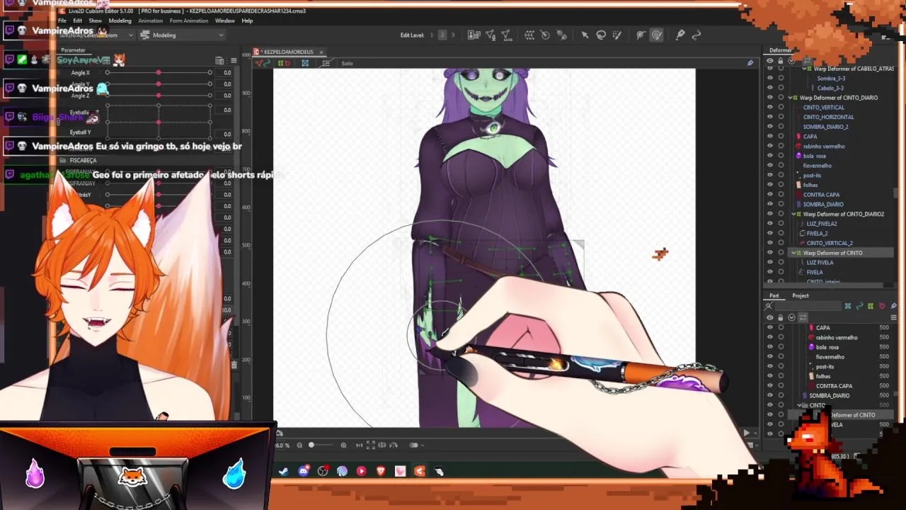Click the highlighted soft selection tool

657,35
